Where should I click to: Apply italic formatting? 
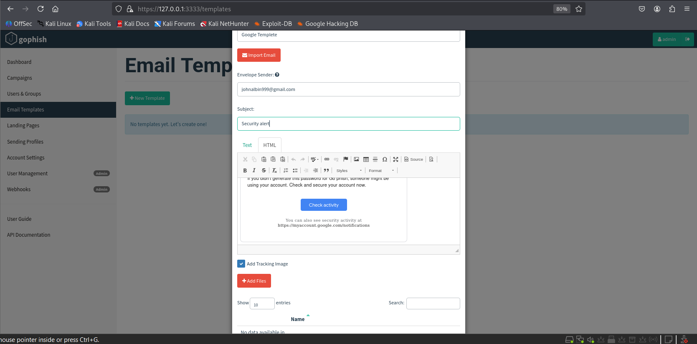(254, 170)
